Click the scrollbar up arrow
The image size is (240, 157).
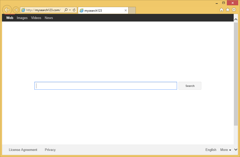pyautogui.click(x=236, y=19)
